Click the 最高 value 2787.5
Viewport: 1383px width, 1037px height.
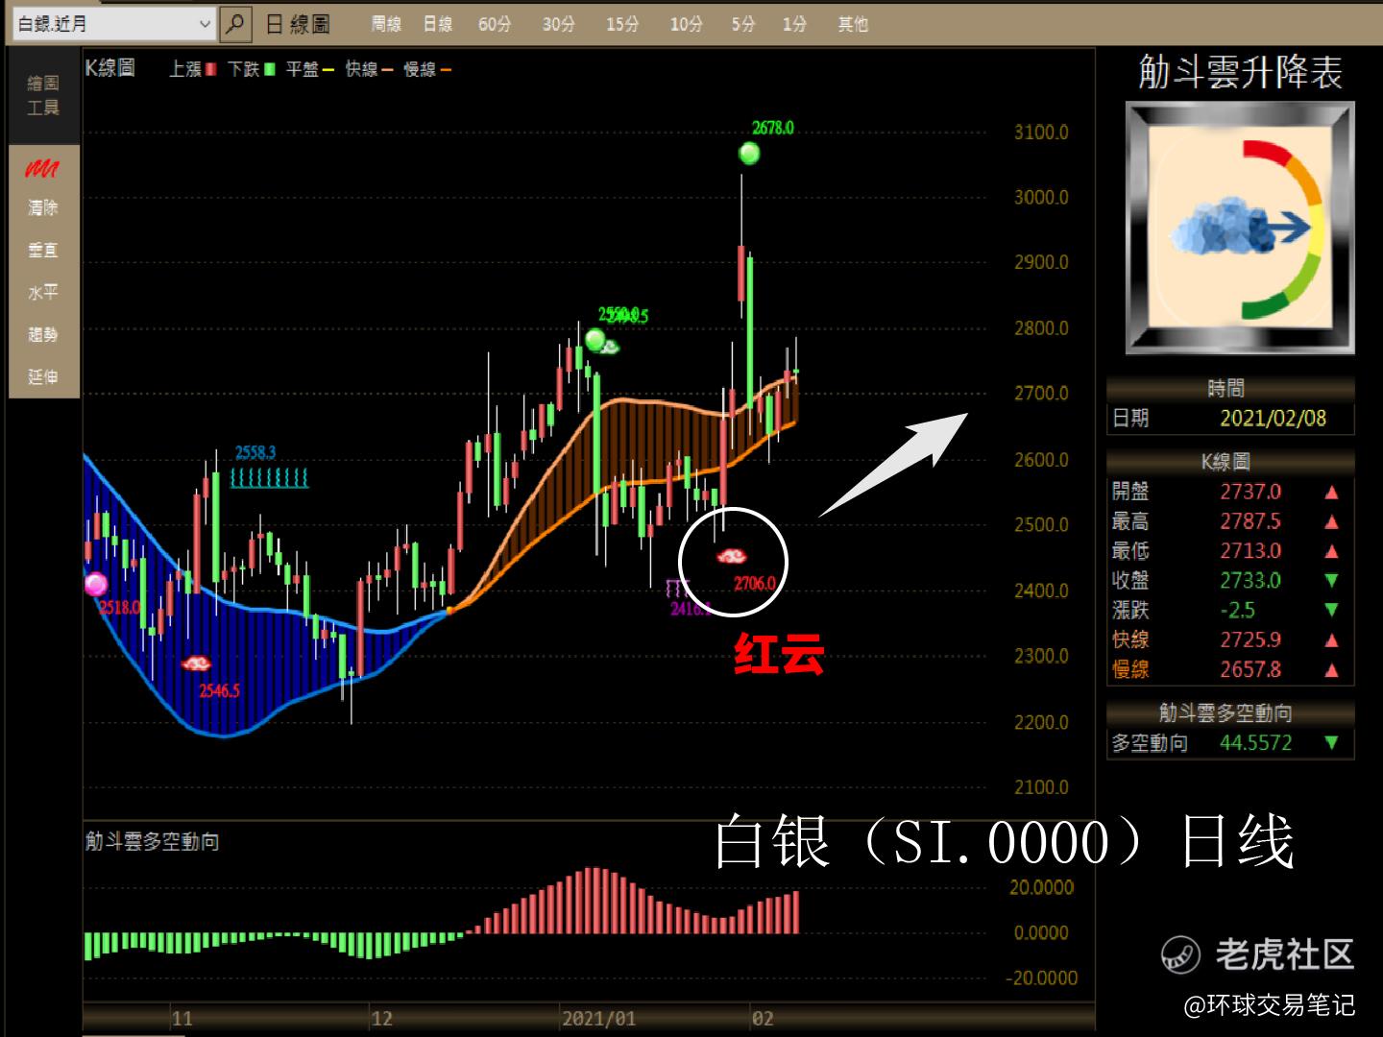(1250, 521)
